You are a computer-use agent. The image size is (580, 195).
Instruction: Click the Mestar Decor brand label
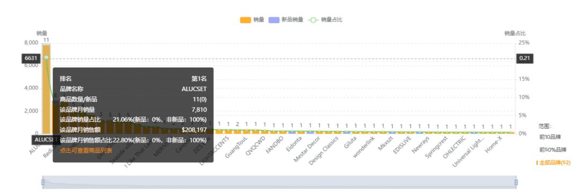click(x=307, y=149)
